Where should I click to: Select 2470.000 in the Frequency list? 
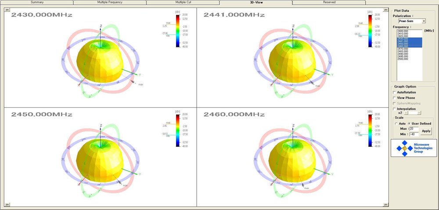coord(410,49)
